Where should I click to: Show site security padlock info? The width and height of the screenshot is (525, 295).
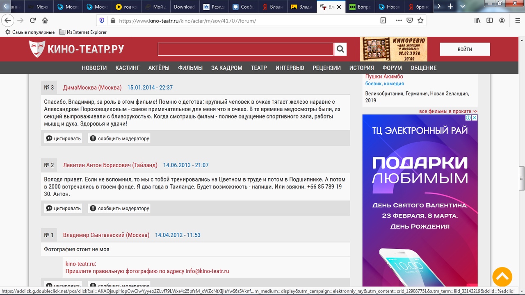click(x=113, y=20)
